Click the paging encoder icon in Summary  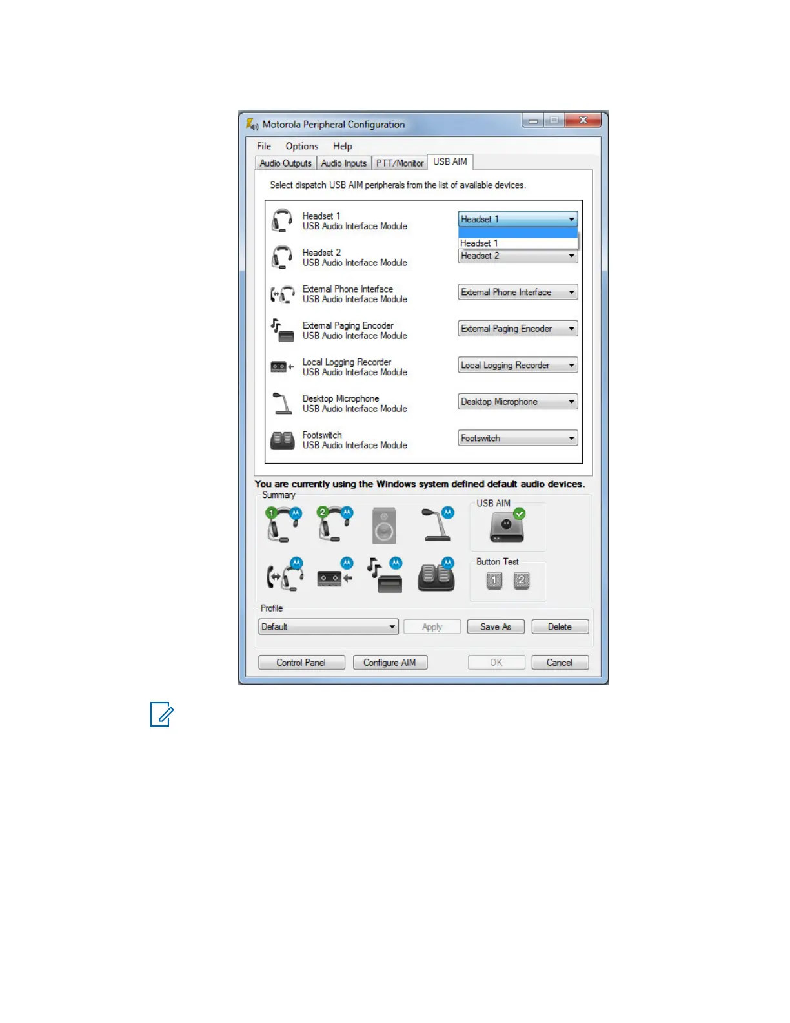(x=385, y=574)
